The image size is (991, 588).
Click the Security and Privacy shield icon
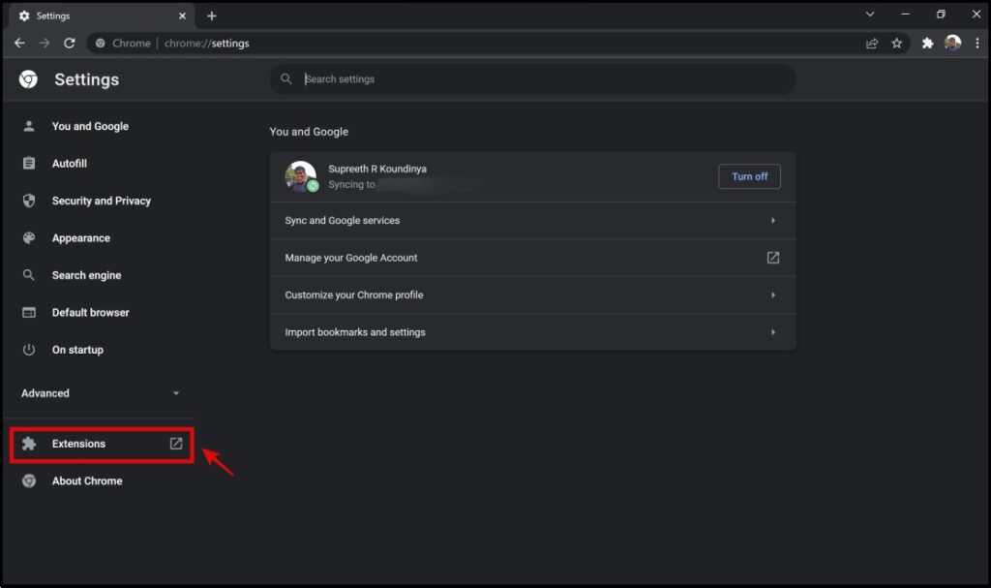[29, 201]
